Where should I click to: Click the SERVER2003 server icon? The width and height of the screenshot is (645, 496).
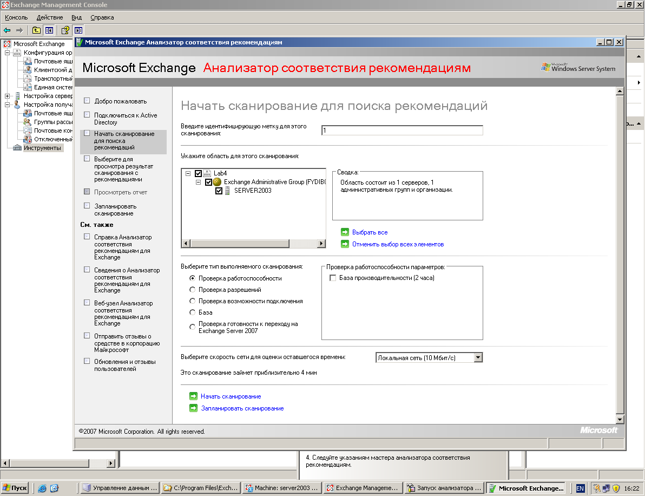227,191
